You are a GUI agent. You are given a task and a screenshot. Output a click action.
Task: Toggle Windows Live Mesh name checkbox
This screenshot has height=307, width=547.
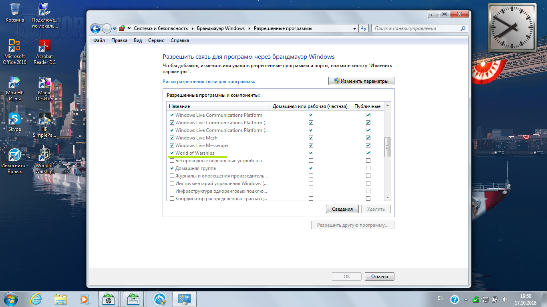(172, 138)
